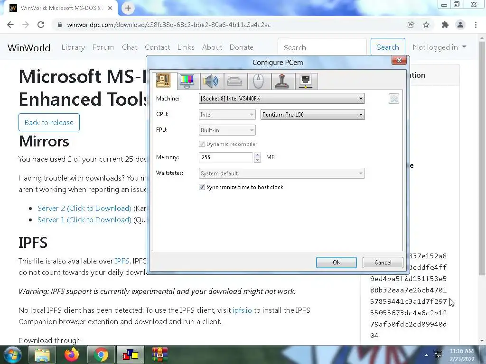
Task: Click the IPFS hyperlink in paragraph
Action: pyautogui.click(x=122, y=261)
